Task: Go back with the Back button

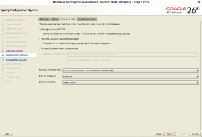Action: point(158,134)
